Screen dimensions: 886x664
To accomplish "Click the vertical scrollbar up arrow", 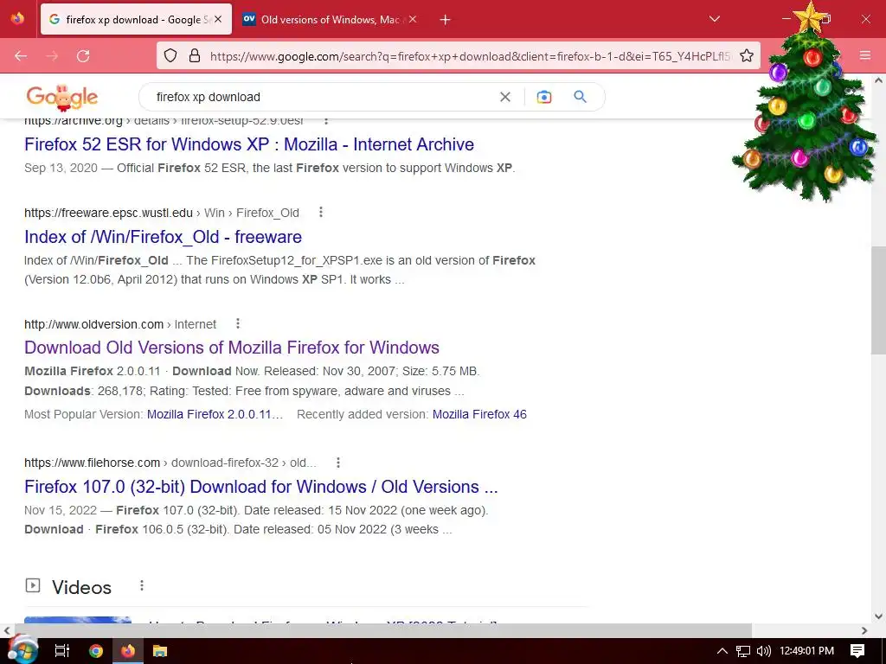I will pos(878,80).
